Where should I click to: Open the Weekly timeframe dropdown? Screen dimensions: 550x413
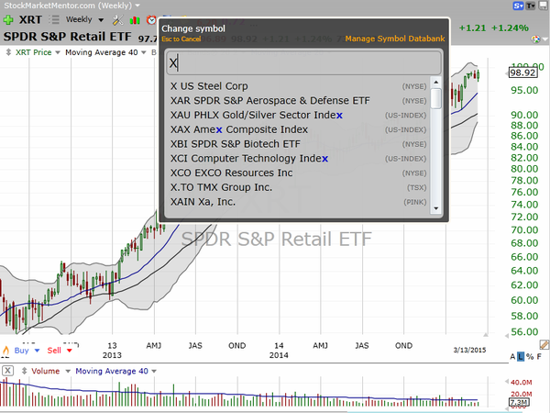click(101, 20)
